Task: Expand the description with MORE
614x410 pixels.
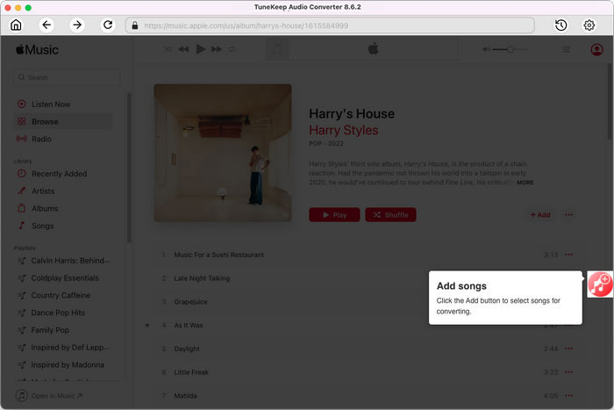Action: click(525, 183)
